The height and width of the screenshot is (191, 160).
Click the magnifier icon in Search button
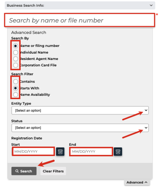(x=17, y=171)
